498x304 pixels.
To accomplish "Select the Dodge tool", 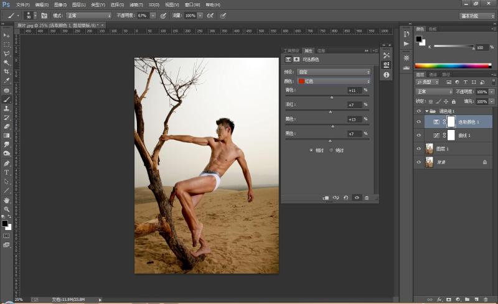I will [6, 154].
